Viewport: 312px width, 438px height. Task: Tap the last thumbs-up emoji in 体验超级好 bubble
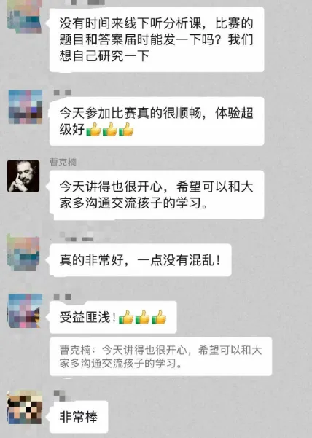(127, 130)
